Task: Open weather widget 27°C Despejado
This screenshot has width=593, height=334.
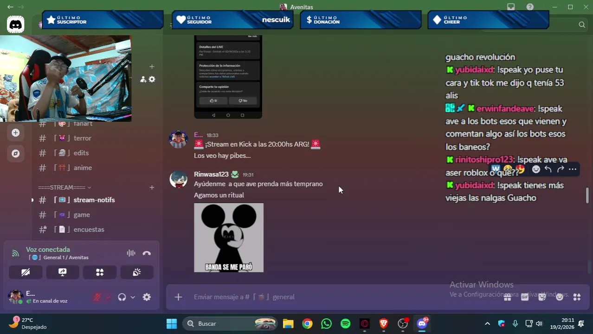Action: [29, 324]
